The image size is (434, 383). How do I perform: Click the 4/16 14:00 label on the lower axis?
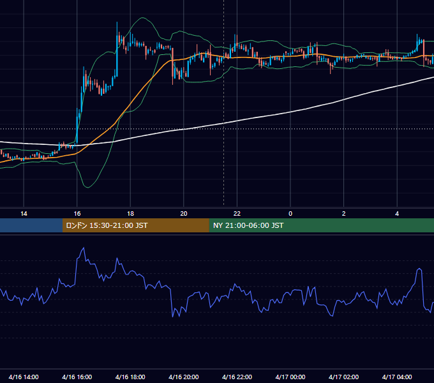(x=24, y=377)
